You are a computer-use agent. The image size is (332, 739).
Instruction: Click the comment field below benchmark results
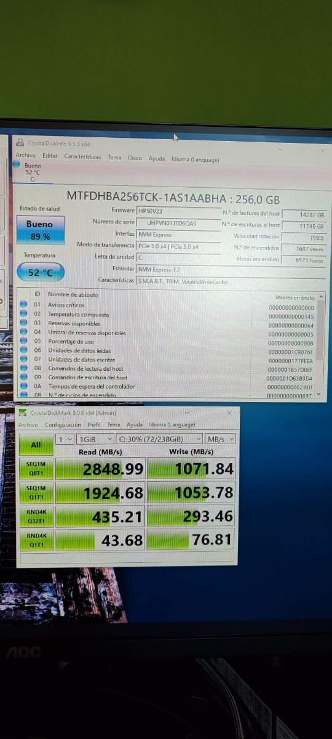coord(128,559)
